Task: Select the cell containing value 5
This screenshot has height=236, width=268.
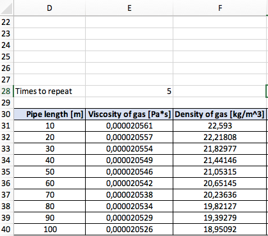Action: point(129,91)
